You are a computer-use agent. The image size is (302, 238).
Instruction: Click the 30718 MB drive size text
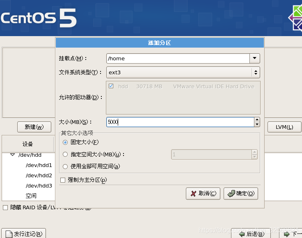click(x=149, y=87)
